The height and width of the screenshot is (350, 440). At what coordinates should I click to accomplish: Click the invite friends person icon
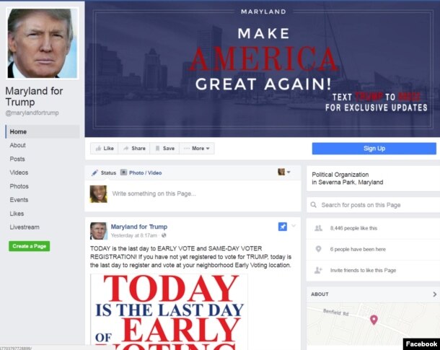click(x=318, y=270)
